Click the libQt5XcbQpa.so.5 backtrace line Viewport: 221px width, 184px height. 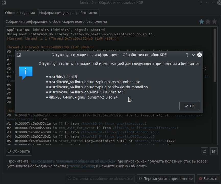(83, 132)
